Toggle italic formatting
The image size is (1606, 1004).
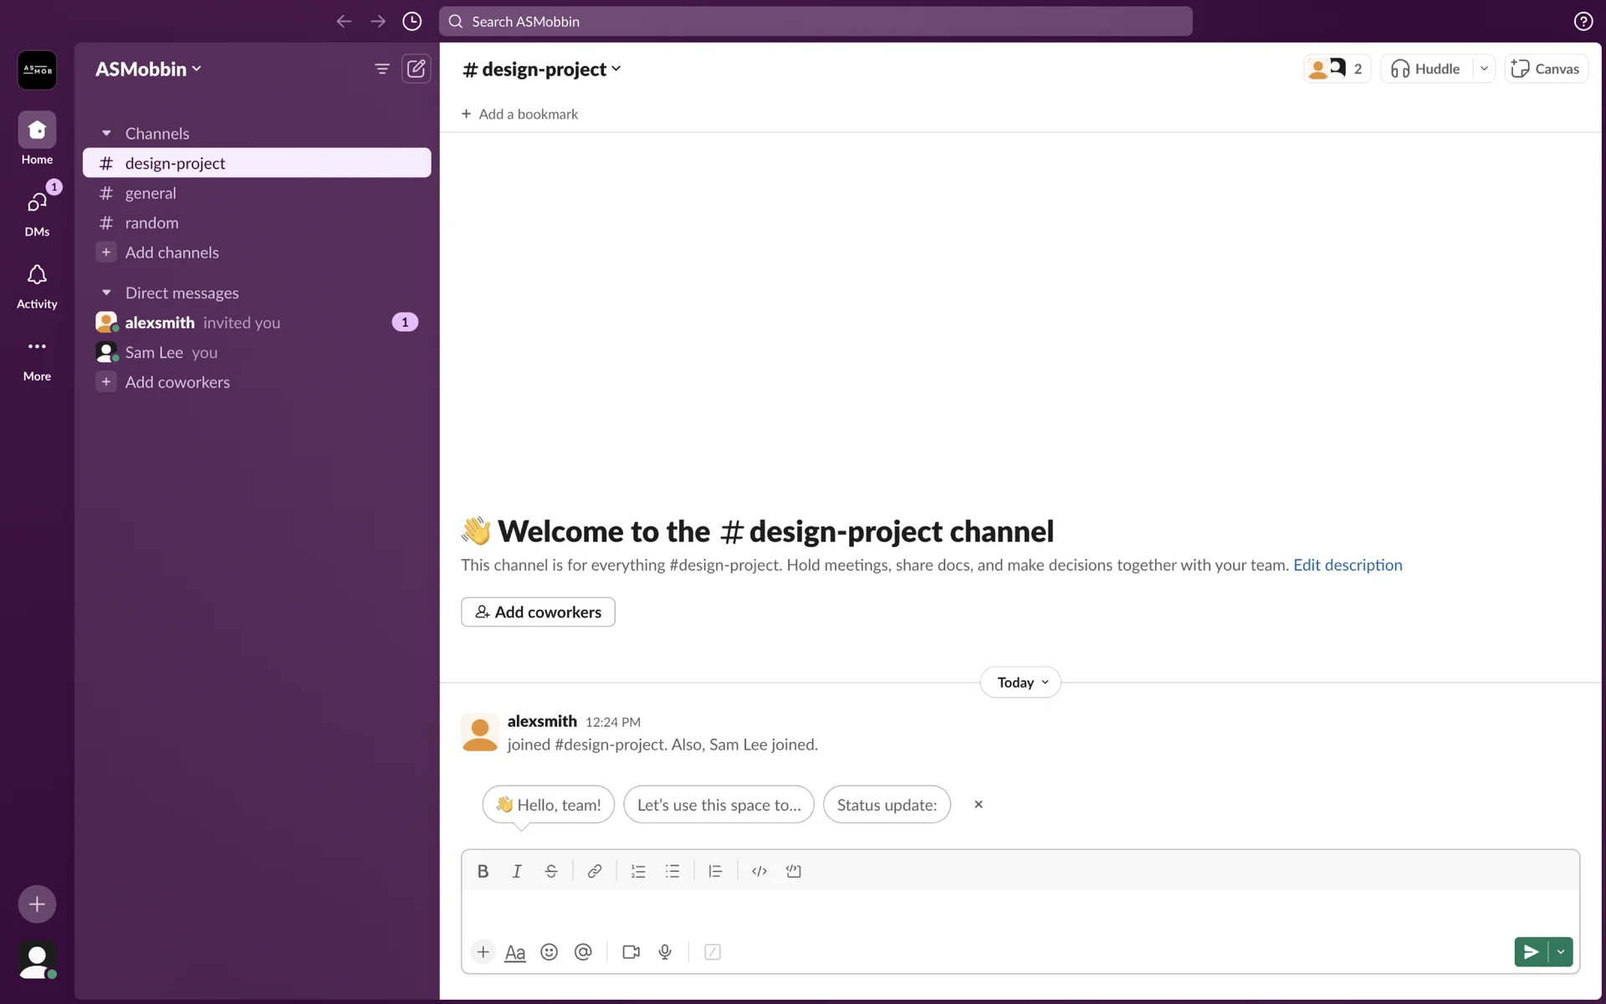pos(517,871)
